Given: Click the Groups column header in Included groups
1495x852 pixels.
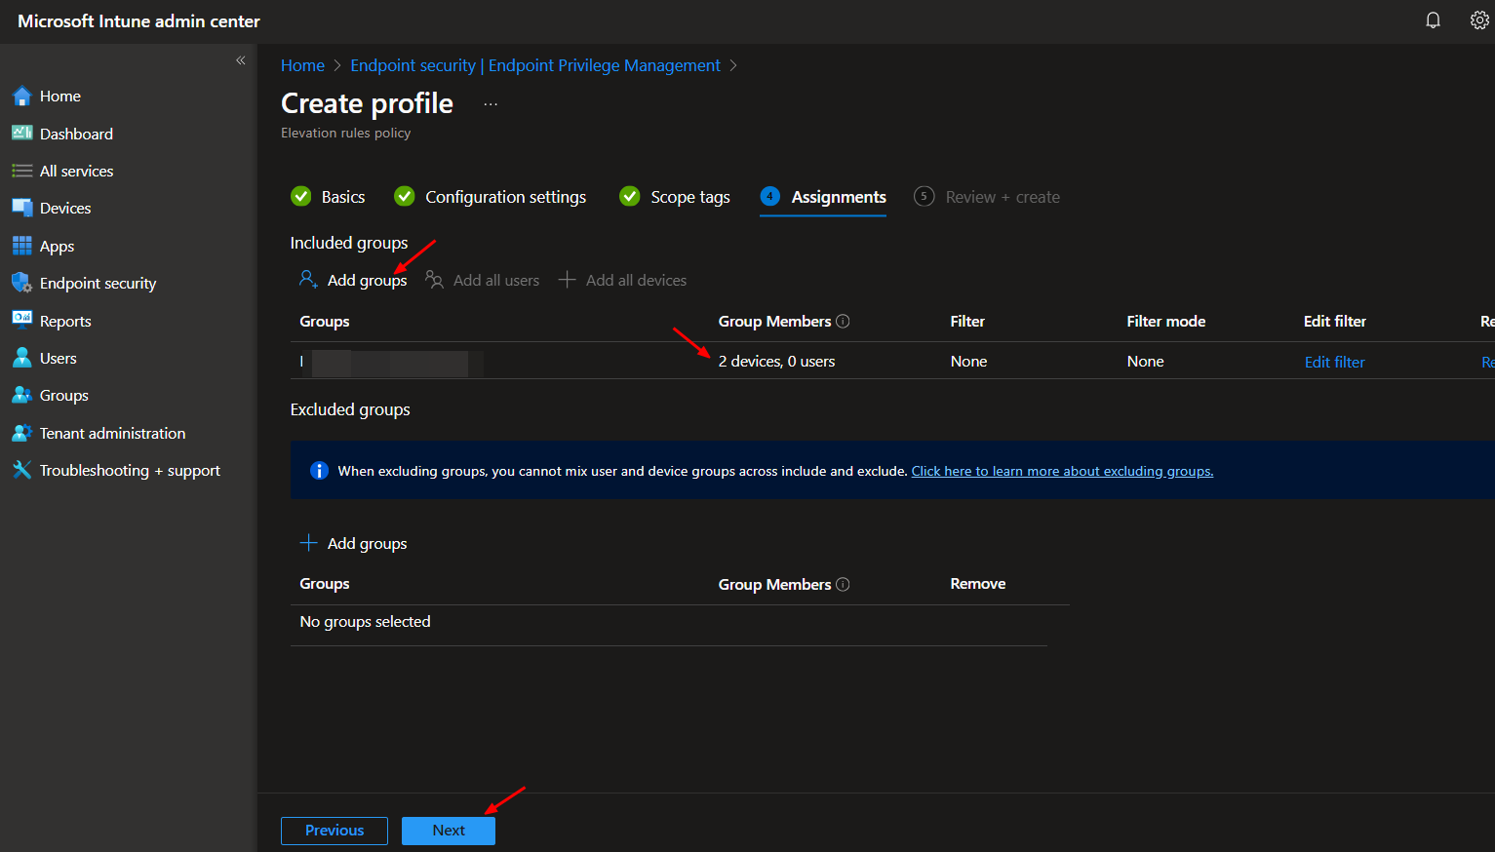Looking at the screenshot, I should coord(324,321).
